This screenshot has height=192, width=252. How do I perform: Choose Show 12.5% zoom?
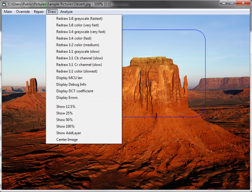click(x=84, y=107)
